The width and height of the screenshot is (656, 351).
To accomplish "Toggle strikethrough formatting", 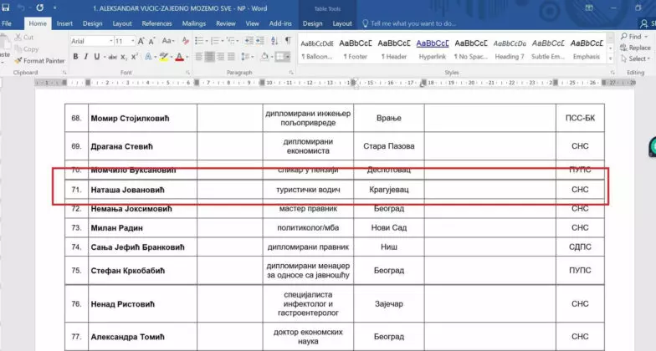I will (110, 57).
